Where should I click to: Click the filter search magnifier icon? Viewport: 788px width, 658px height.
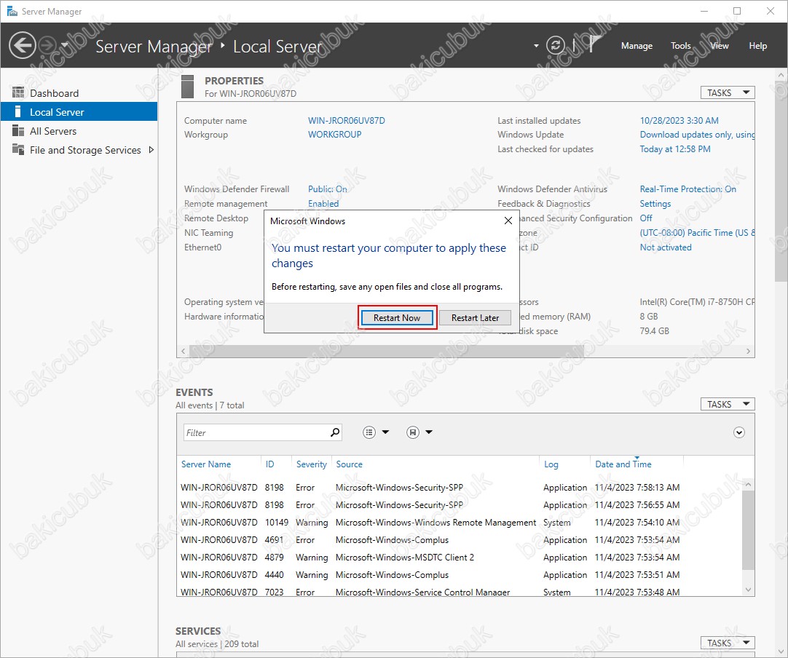click(335, 432)
